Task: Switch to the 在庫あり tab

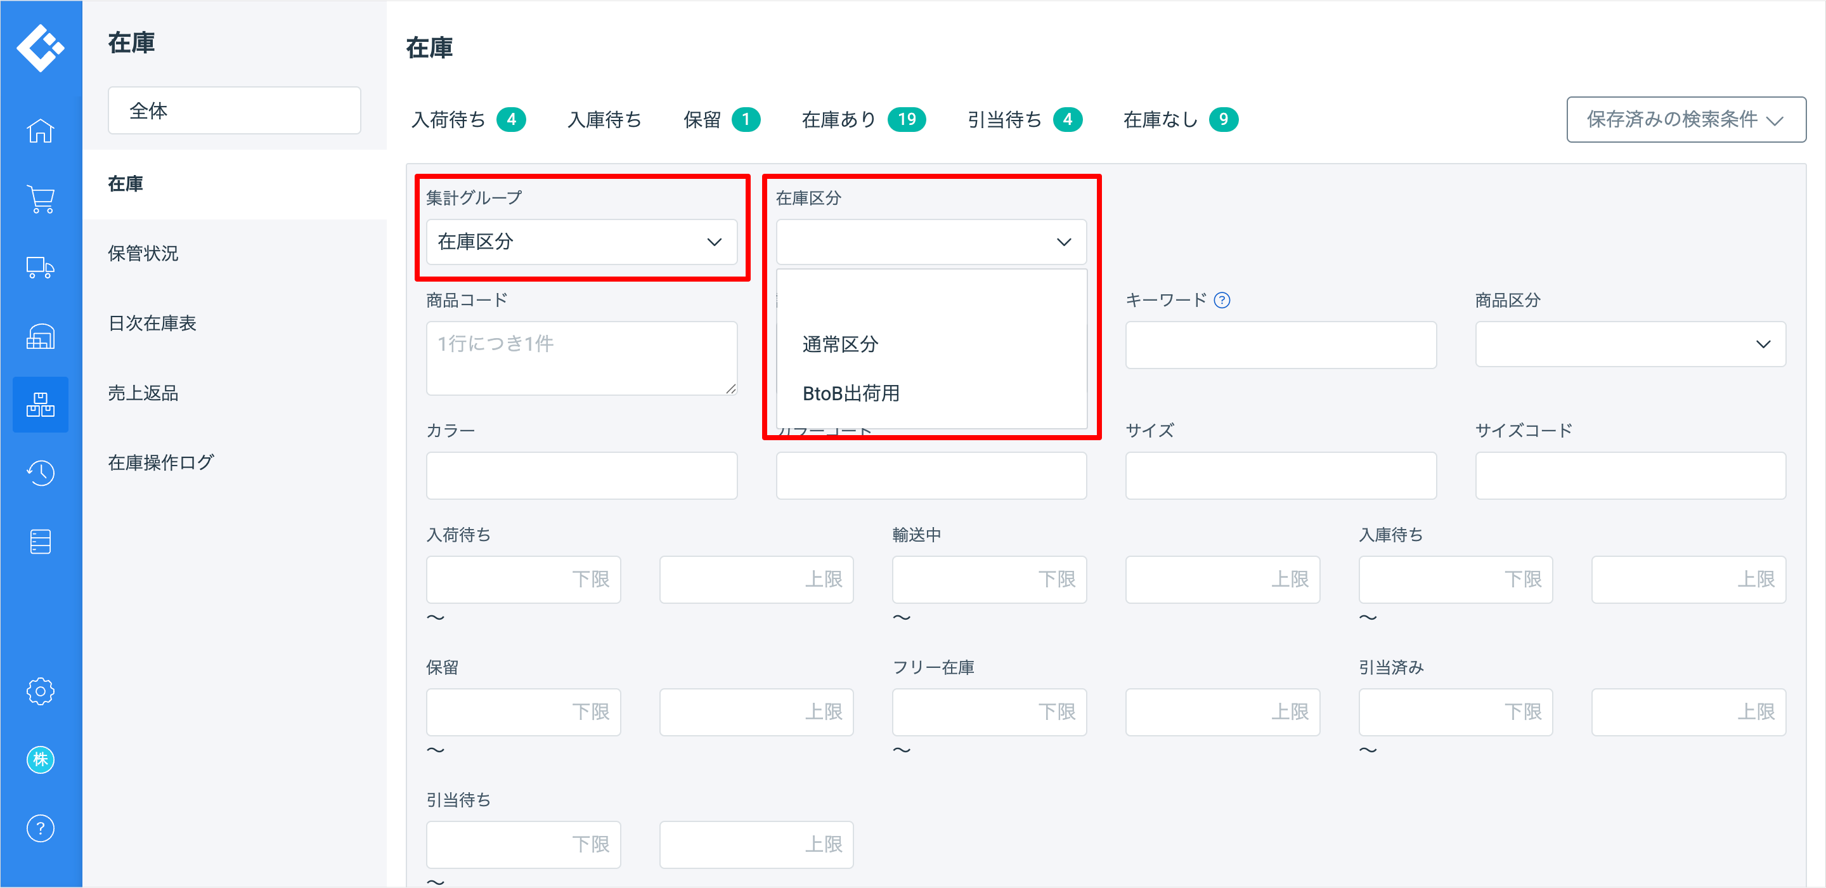Action: 862,119
